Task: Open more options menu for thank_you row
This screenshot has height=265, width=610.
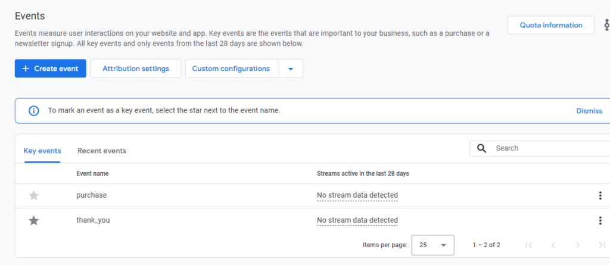Action: pyautogui.click(x=600, y=221)
